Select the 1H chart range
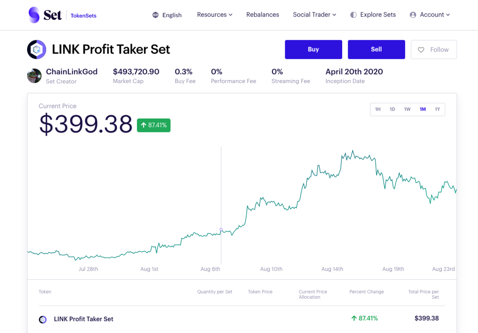Screen dimensions: 478x333 point(378,109)
